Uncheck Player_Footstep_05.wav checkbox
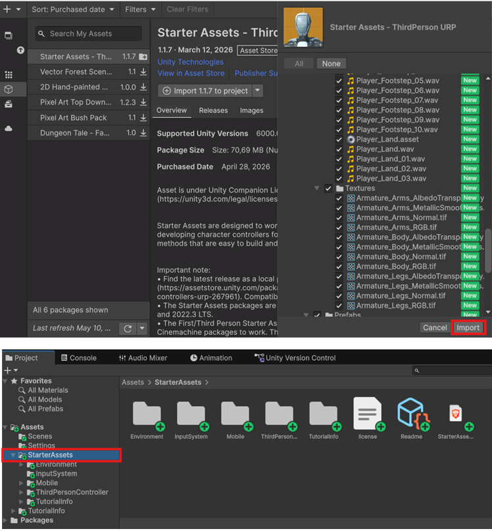Viewport: 492px width, 531px height. coord(339,80)
